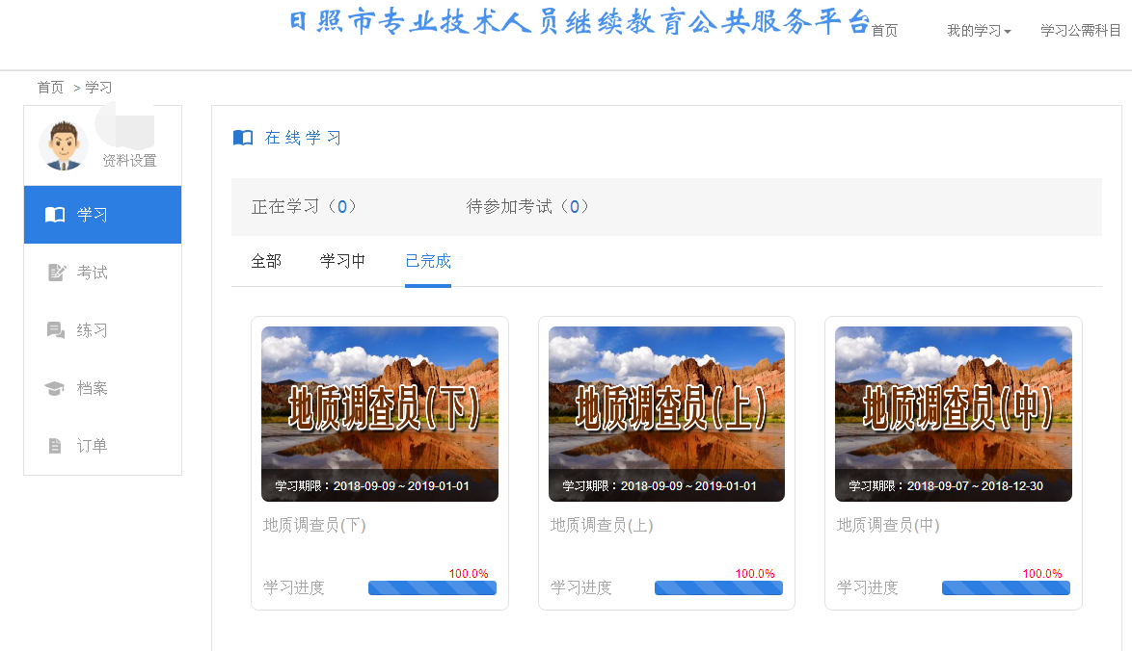Open 学习公需科目 in top navigation
This screenshot has width=1132, height=651.
coord(1080,31)
